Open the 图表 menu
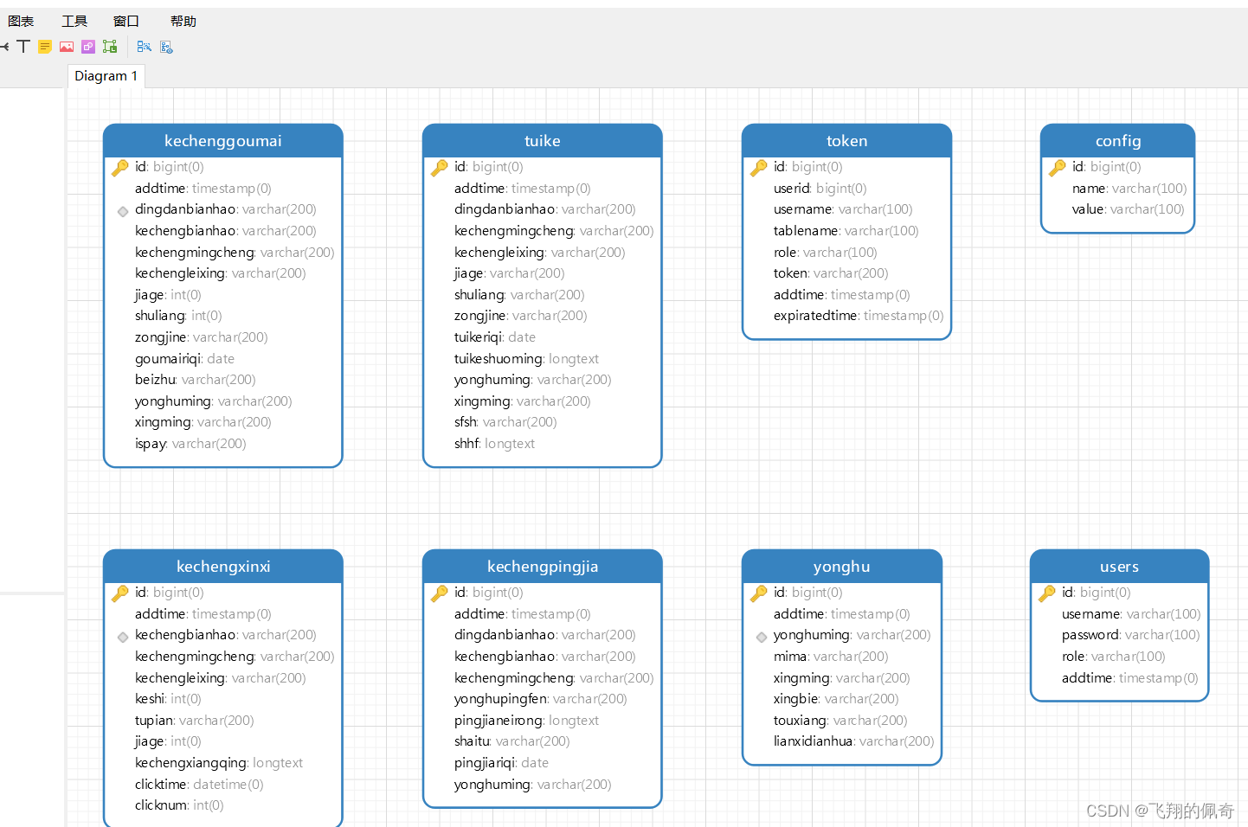1248x827 pixels. pyautogui.click(x=21, y=22)
